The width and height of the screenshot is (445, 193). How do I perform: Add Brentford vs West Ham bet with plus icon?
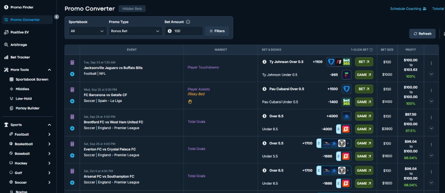[72, 128]
